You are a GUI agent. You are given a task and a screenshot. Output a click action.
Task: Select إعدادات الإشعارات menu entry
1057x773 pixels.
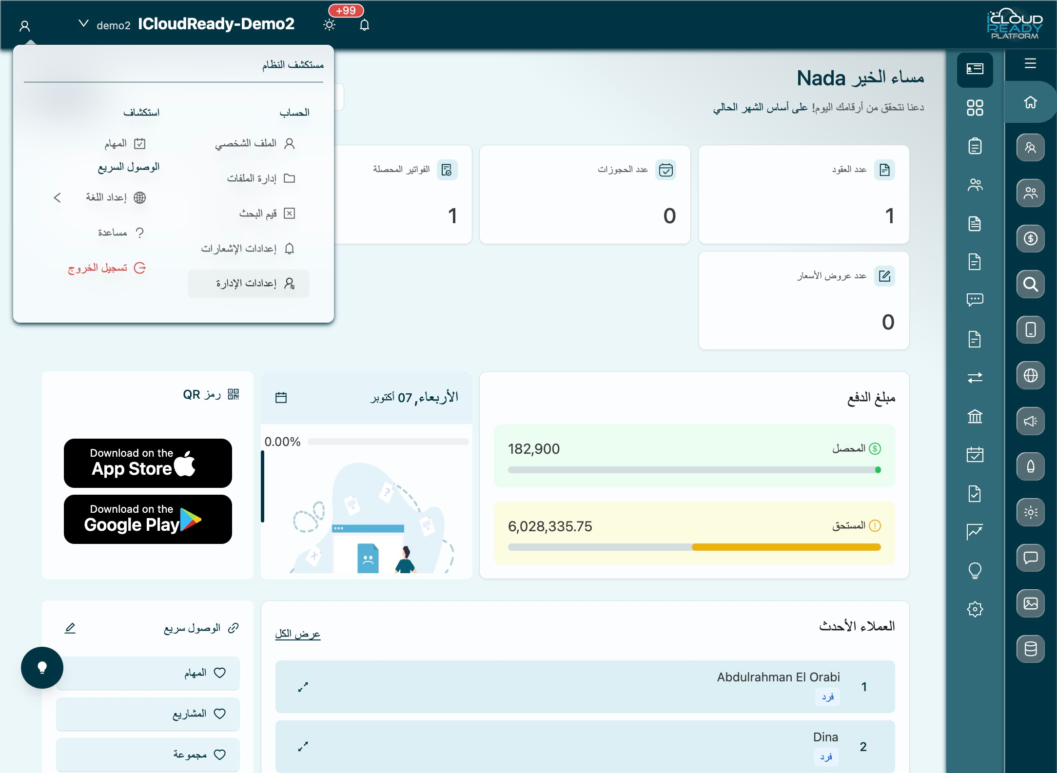point(248,249)
